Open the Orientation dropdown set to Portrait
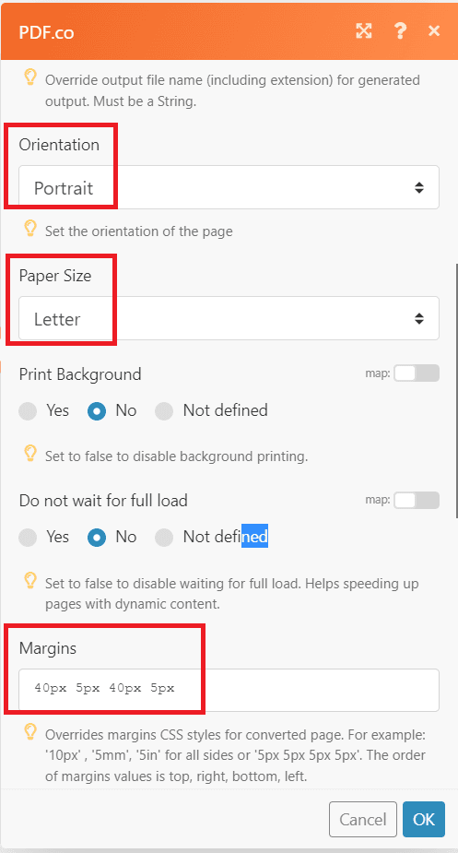 pos(229,188)
